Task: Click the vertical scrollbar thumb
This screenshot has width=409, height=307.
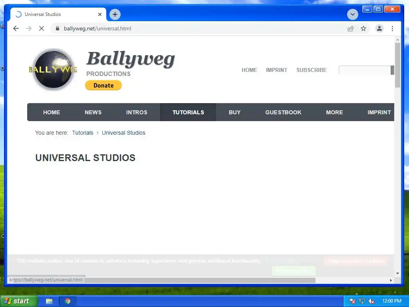Action: [x=397, y=65]
